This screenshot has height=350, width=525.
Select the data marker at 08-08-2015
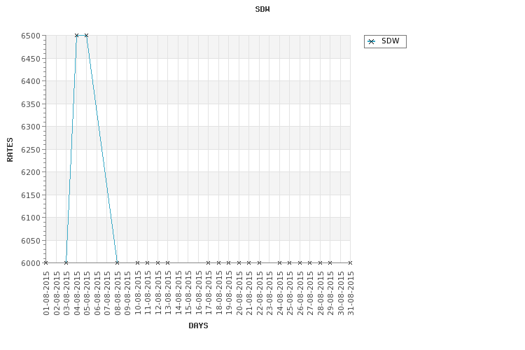pyautogui.click(x=117, y=262)
